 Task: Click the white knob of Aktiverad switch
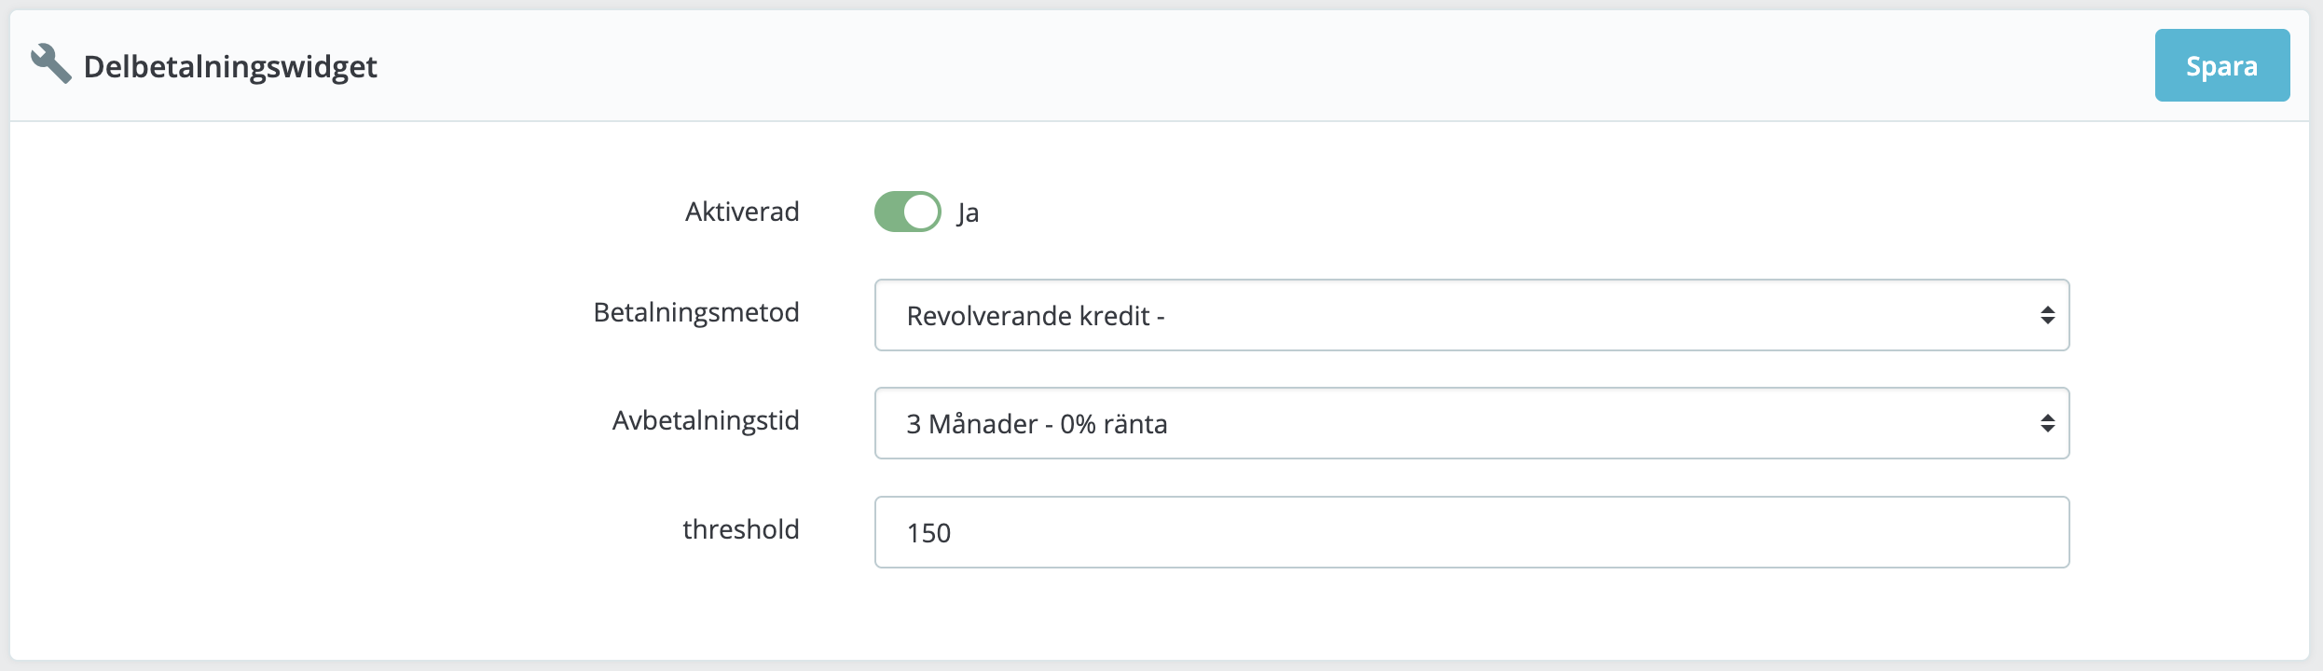pyautogui.click(x=921, y=212)
